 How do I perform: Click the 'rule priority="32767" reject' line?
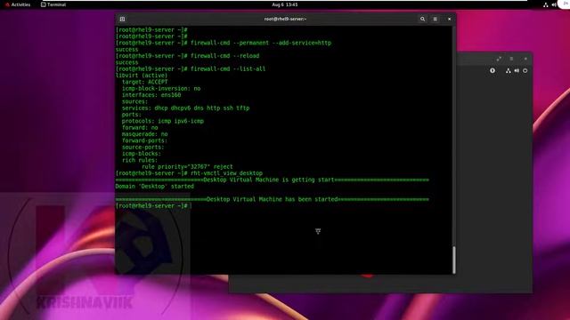[187, 167]
